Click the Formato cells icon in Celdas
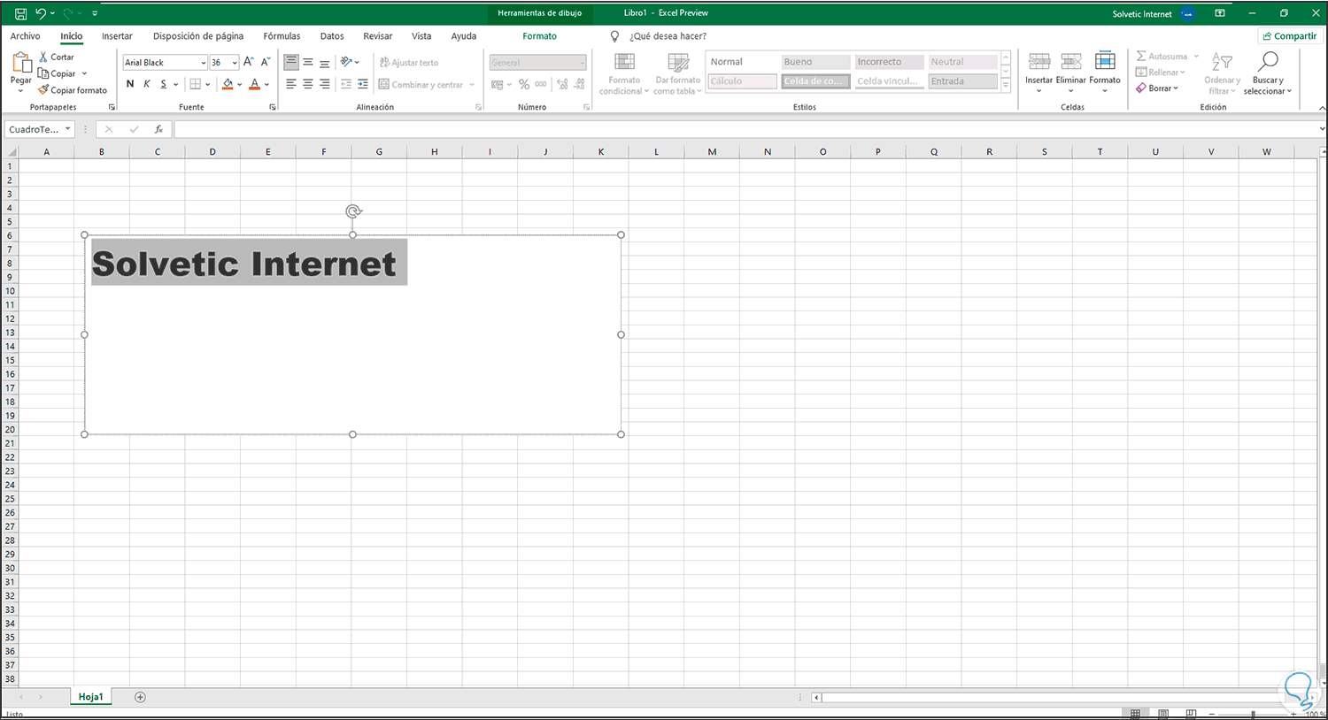Viewport: 1328px width, 720px height. [x=1105, y=62]
